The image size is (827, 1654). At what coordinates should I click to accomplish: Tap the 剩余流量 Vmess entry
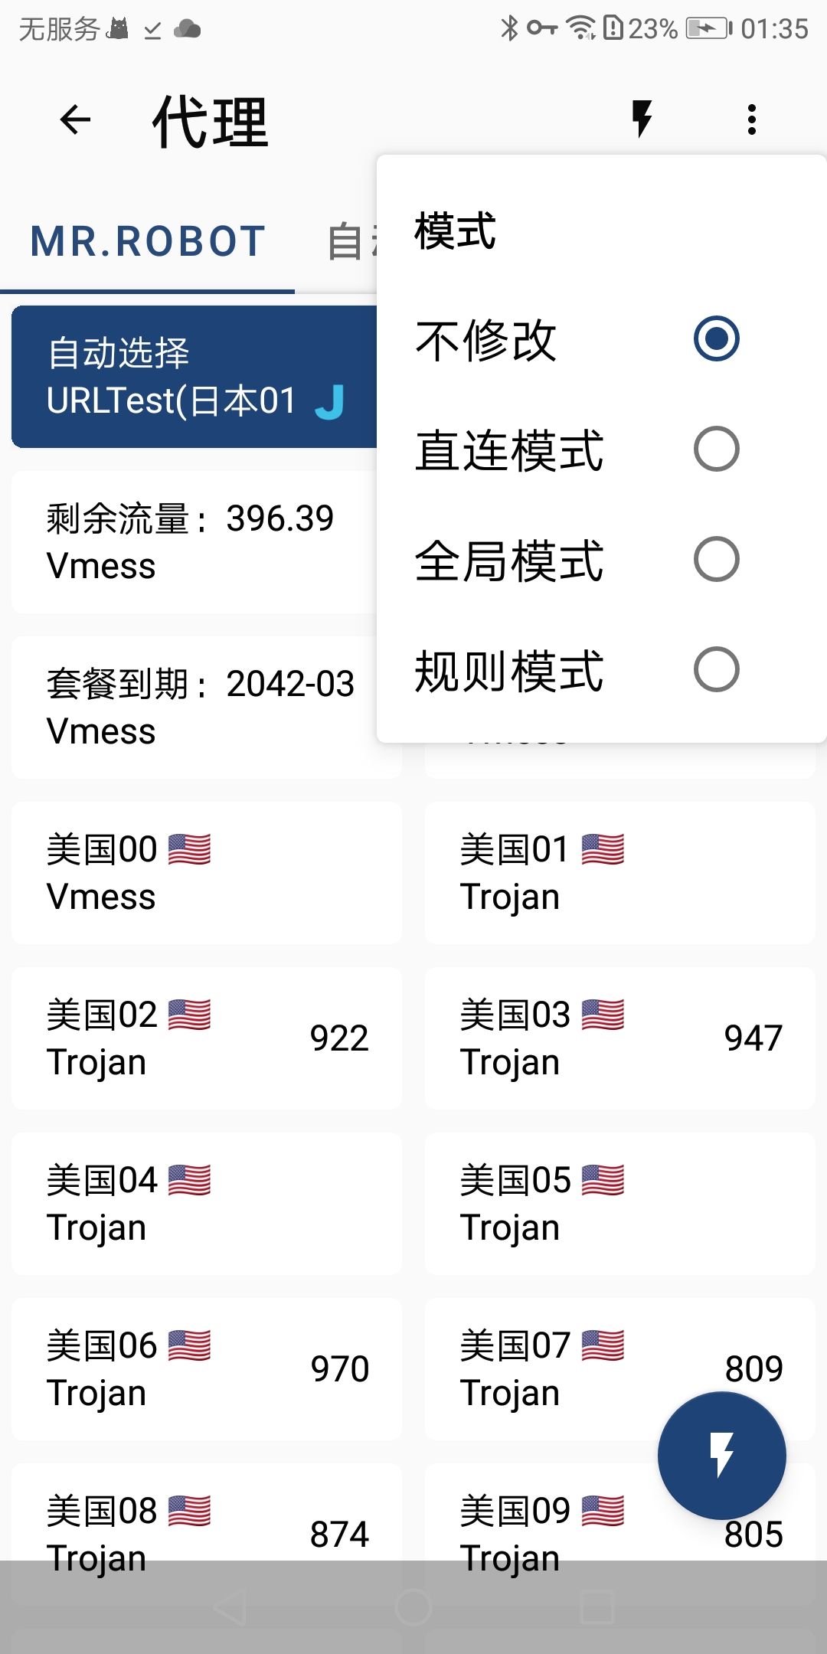pos(194,542)
